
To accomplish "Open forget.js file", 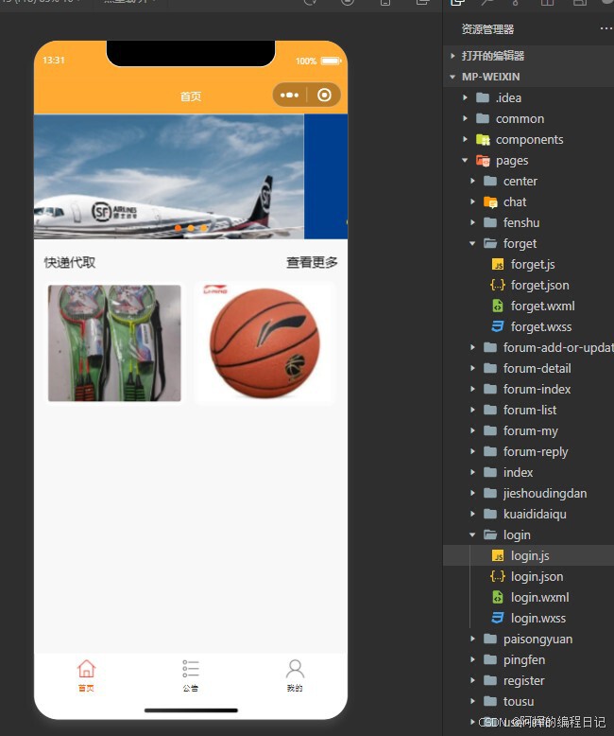I will [528, 264].
